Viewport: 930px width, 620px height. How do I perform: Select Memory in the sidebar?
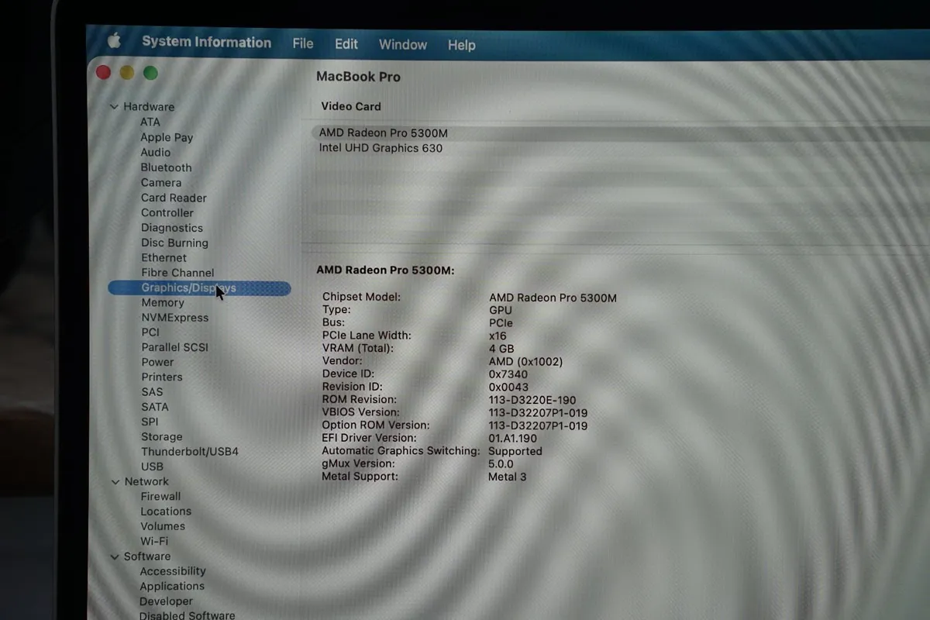163,302
